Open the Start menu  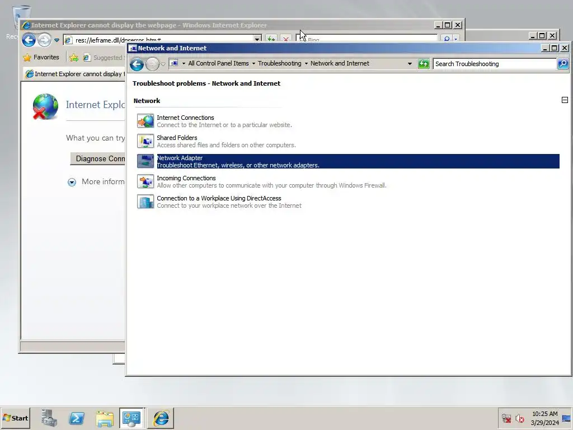pyautogui.click(x=15, y=418)
